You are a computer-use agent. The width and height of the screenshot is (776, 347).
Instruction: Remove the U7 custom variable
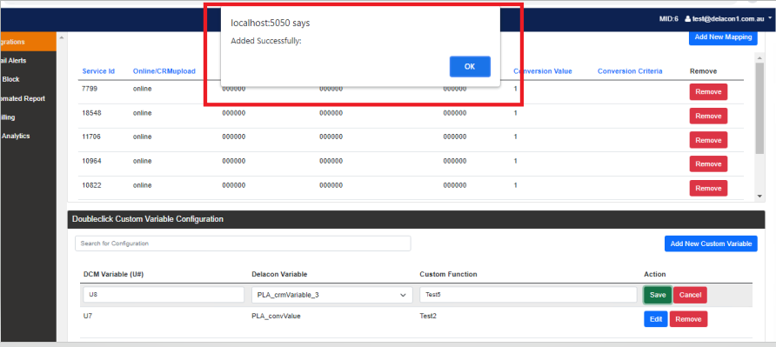point(688,319)
